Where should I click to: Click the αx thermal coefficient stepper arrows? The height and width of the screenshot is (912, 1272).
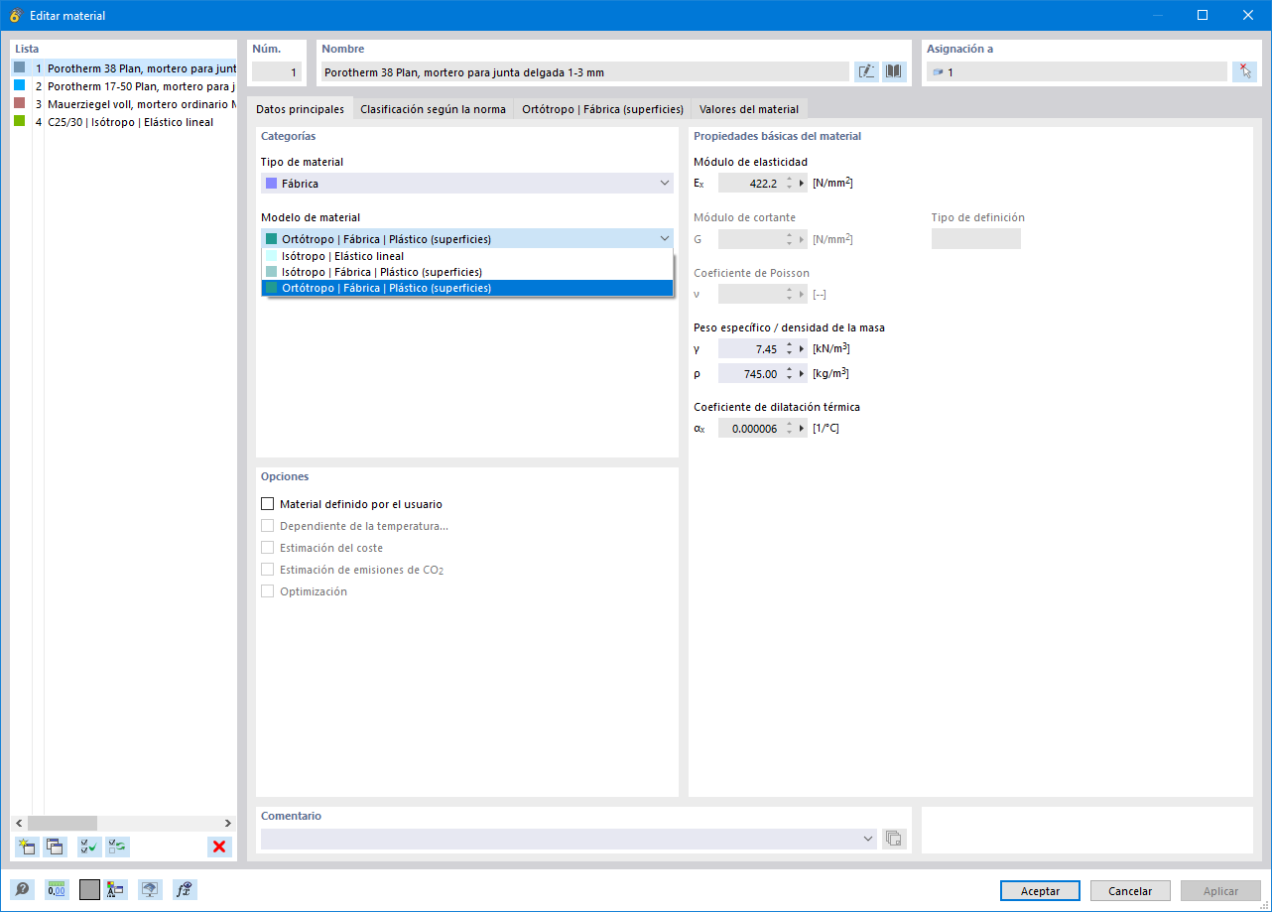tap(789, 429)
